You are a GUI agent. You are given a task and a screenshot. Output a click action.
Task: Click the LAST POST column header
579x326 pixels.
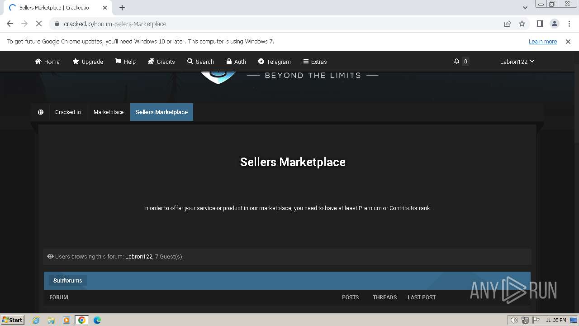(422, 297)
